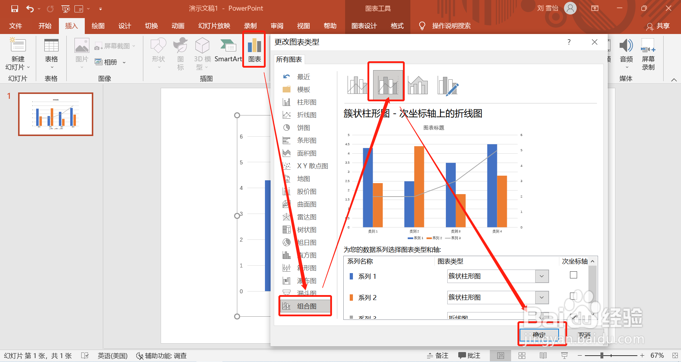Click the 音频 audio icon
681x362 pixels.
(x=626, y=46)
